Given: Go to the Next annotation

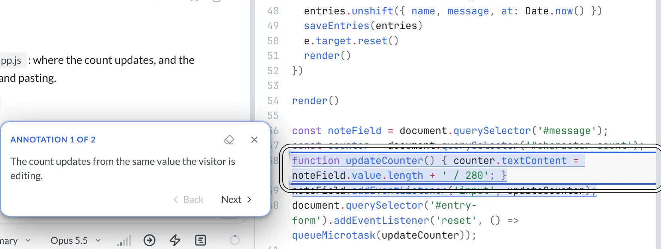Looking at the screenshot, I should 236,200.
